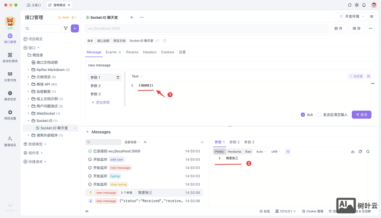381x218 pixels.
Task: Select 参数 2 in message viewer
Action: point(235,142)
